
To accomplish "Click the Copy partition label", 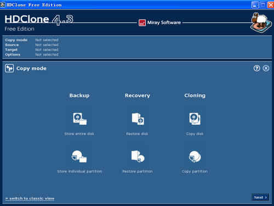I will pos(195,171).
